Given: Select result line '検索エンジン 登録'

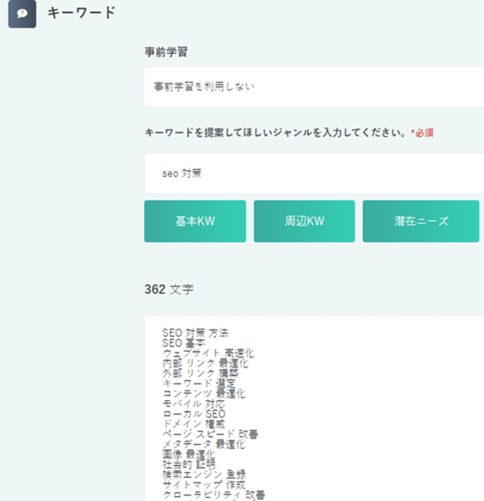Looking at the screenshot, I should (204, 475).
